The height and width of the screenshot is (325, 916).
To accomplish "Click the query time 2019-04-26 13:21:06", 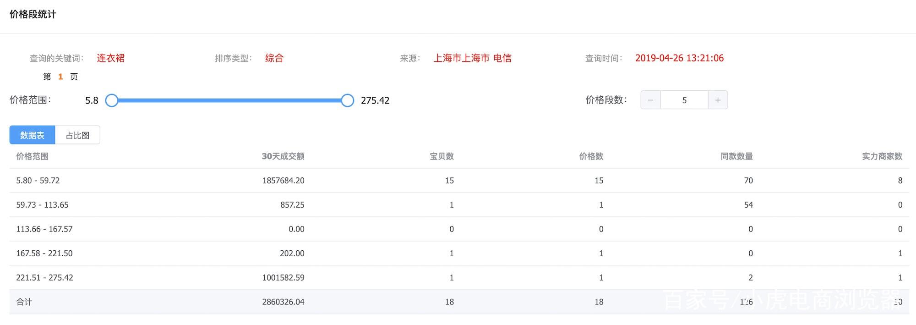I will point(679,58).
